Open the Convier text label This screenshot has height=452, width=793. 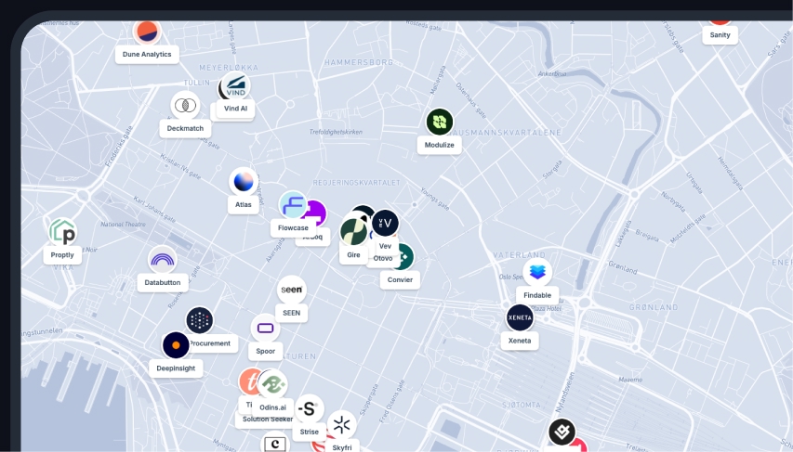(x=400, y=279)
